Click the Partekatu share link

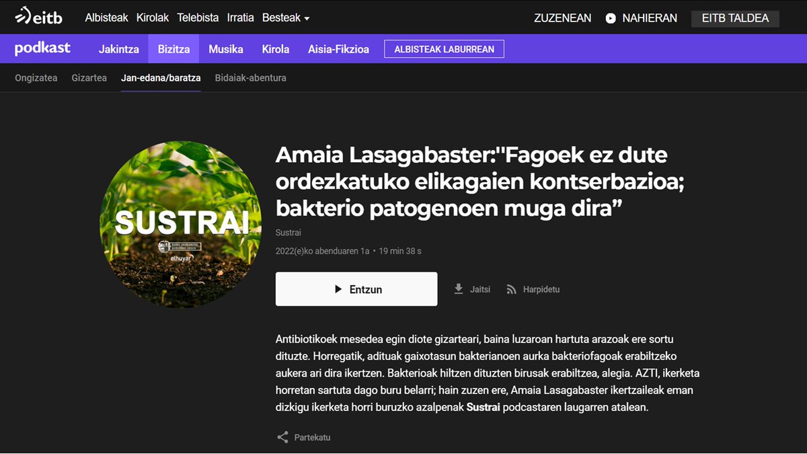point(312,437)
